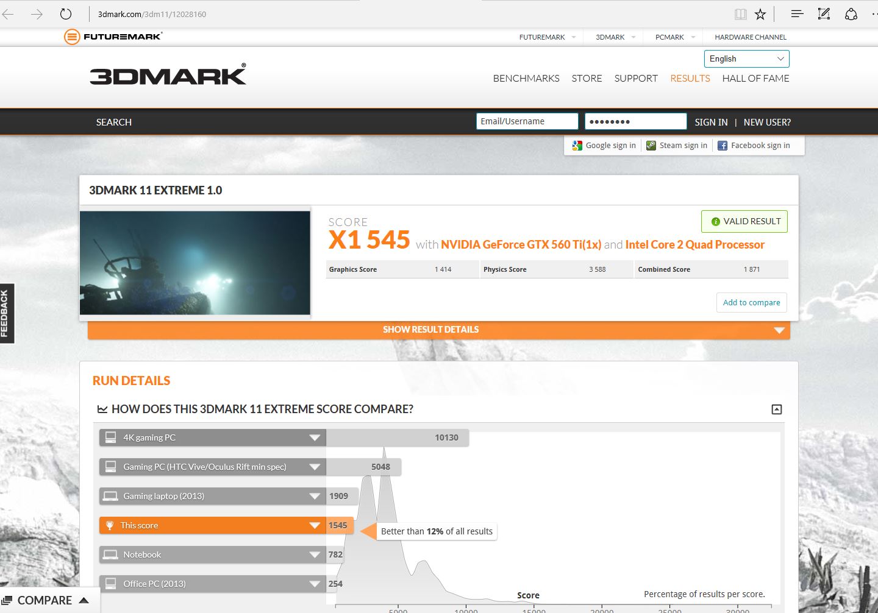
Task: Open the HARDWARE CHANNEL link
Action: click(x=751, y=37)
